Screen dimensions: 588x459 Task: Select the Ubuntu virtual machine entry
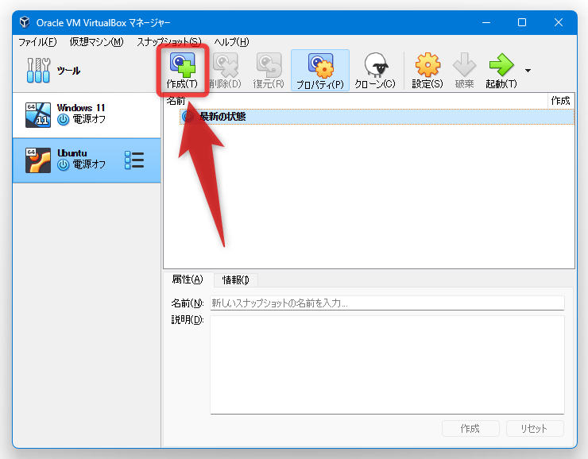tap(87, 160)
